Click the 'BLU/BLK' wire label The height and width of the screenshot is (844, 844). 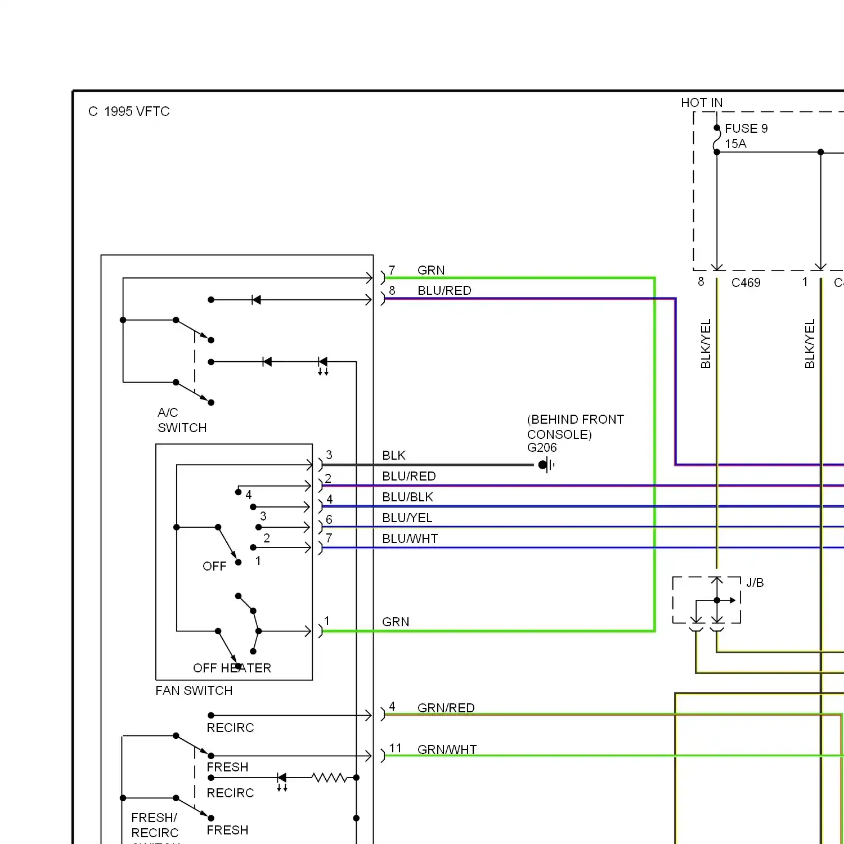tap(408, 497)
